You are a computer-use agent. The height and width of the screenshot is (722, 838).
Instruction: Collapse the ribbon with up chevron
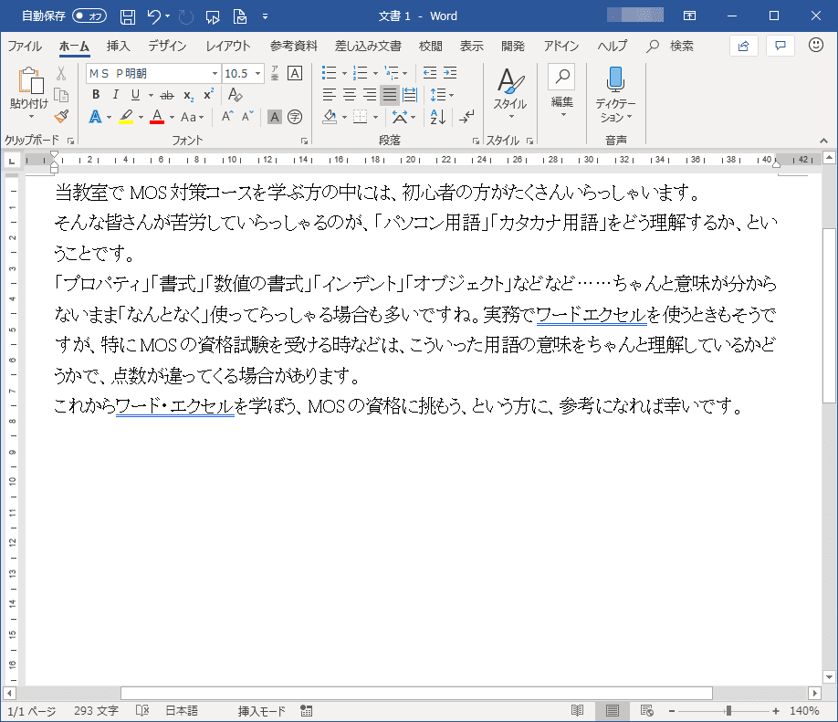pyautogui.click(x=823, y=141)
